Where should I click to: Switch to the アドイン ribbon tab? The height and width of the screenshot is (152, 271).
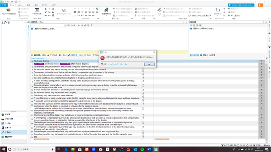(44, 5)
